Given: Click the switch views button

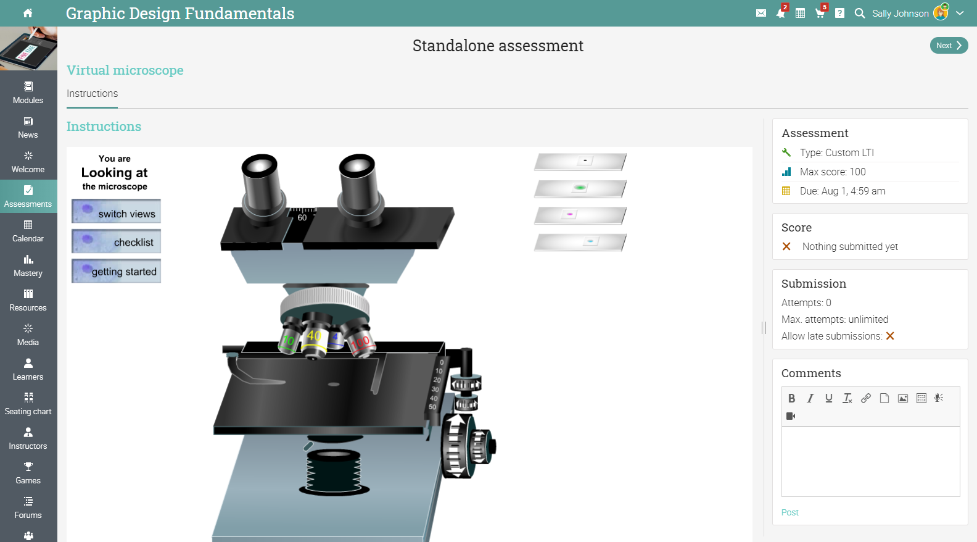Looking at the screenshot, I should coord(116,211).
